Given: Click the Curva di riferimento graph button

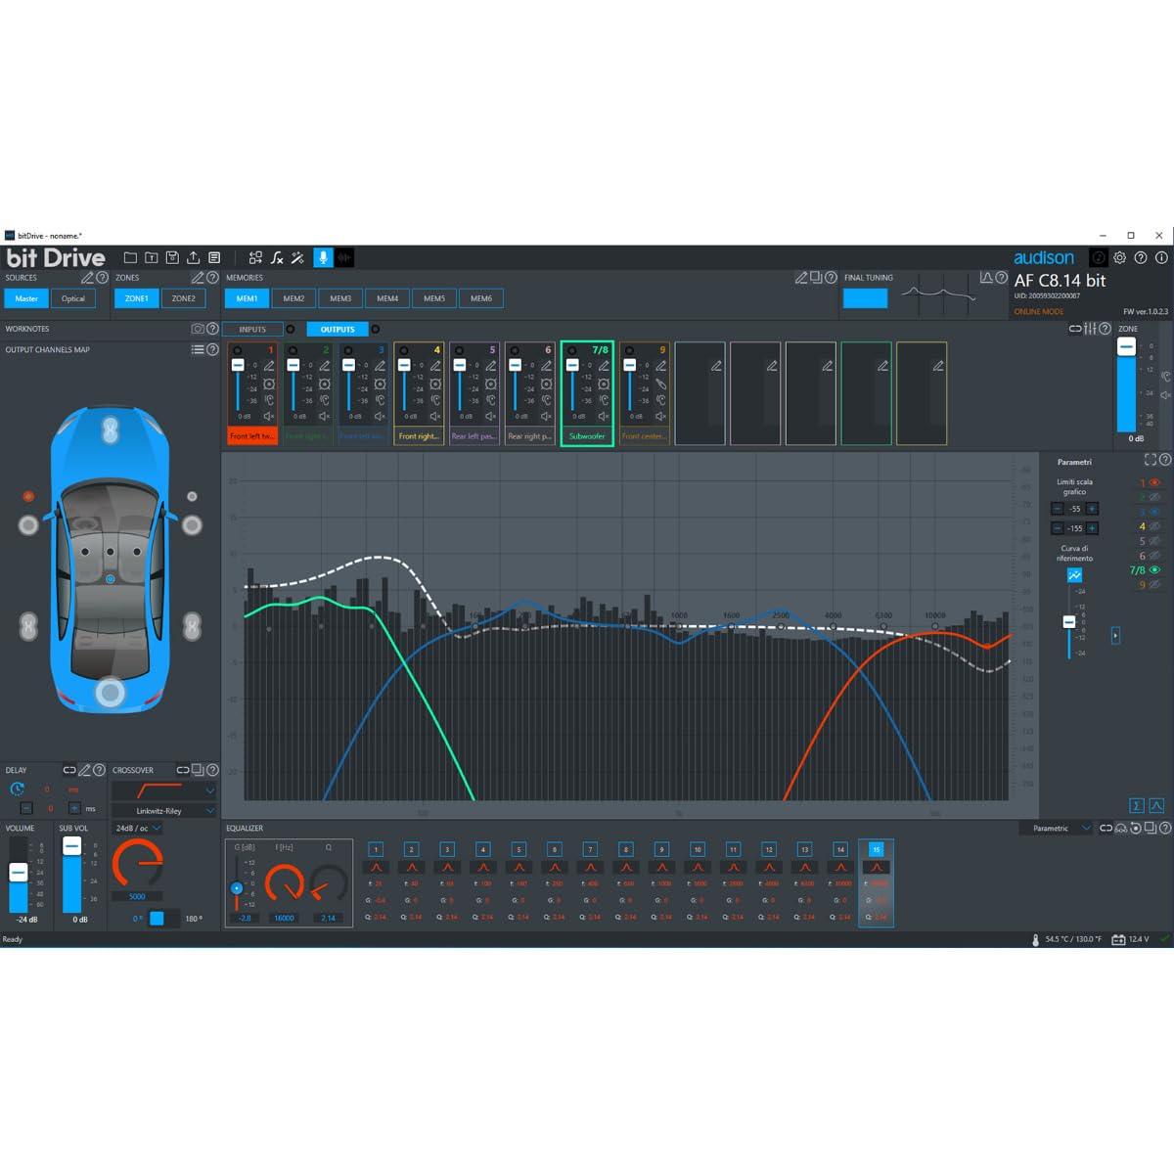Looking at the screenshot, I should coord(1074,575).
